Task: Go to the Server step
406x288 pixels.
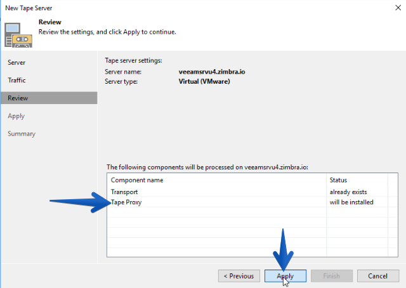Action: click(16, 62)
